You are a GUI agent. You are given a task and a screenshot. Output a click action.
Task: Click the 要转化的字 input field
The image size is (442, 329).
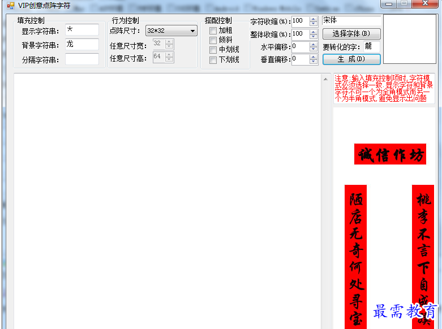point(372,47)
